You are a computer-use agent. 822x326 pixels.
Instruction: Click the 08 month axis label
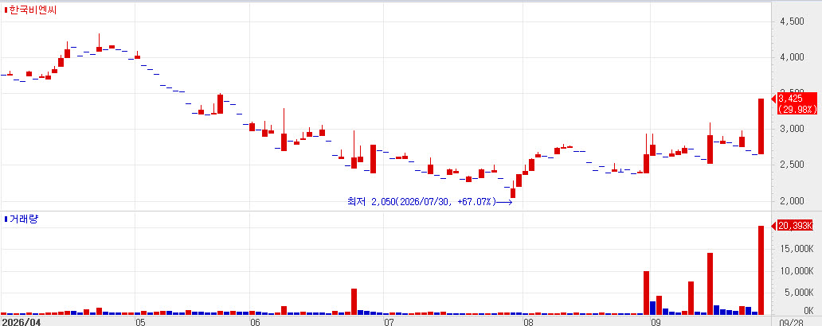coord(528,321)
